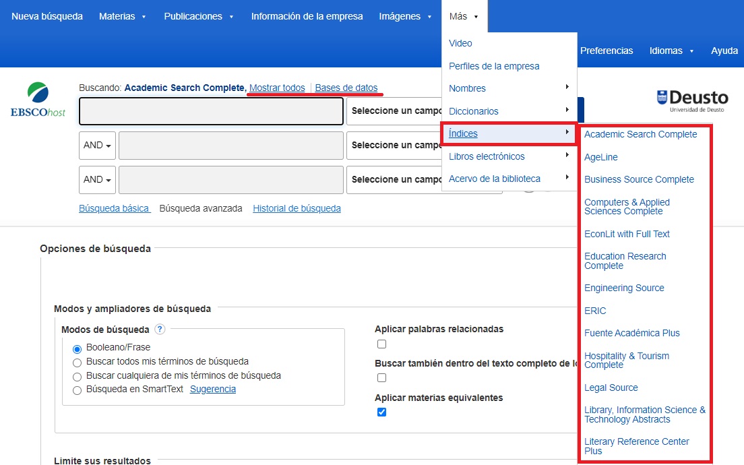Screen dimensions: 744x465
Task: Select AgeLine index
Action: point(600,157)
